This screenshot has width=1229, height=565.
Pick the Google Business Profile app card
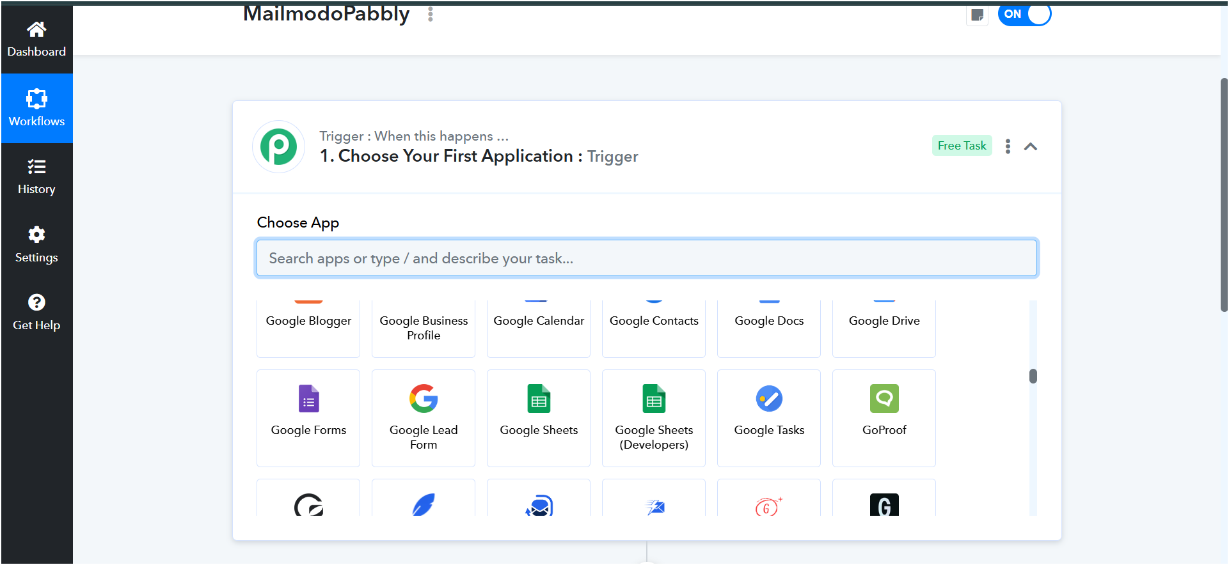click(x=424, y=329)
